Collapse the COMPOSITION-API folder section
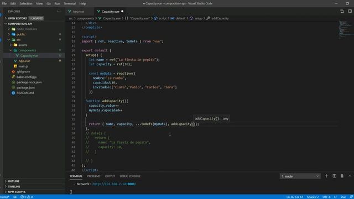The width and height of the screenshot is (354, 199). click(x=20, y=24)
